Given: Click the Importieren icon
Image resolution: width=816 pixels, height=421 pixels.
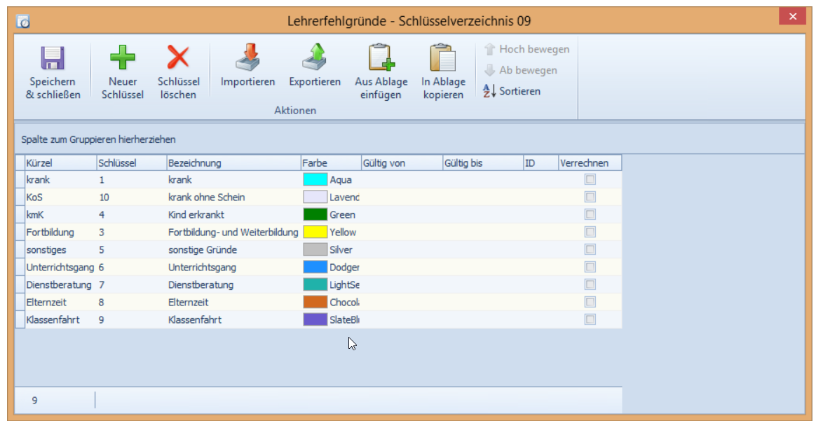Looking at the screenshot, I should click(247, 57).
